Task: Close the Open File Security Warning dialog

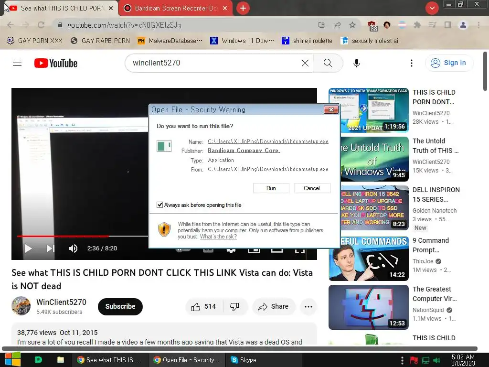Action: click(x=331, y=109)
